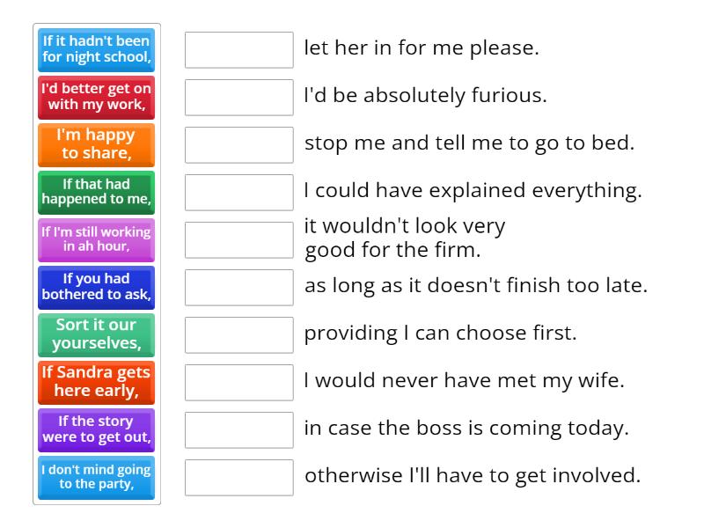Screen dimensions: 704x528
Task: Click the red 'I'd better get on with my work,' tile
Action: (x=96, y=97)
